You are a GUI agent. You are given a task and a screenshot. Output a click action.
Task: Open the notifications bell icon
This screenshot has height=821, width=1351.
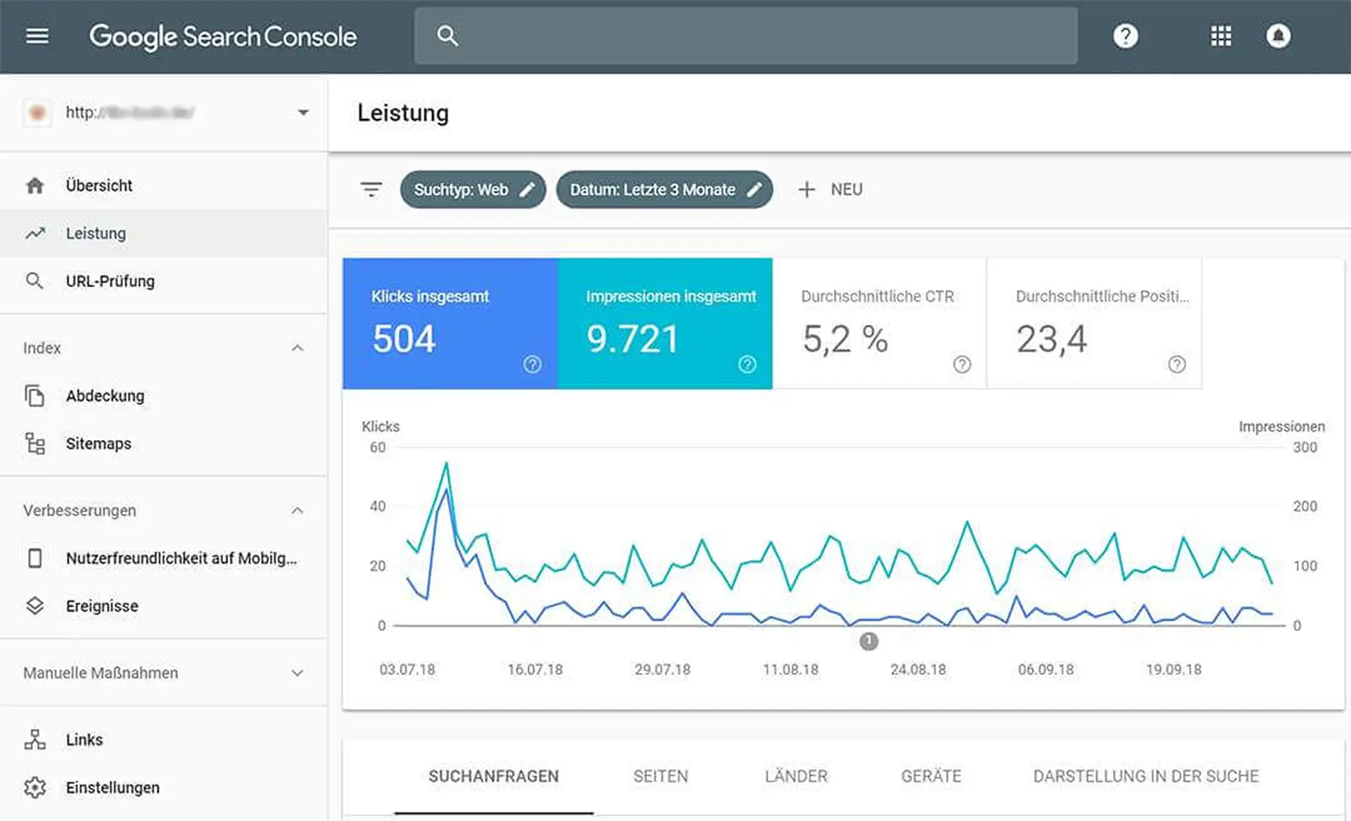[x=1278, y=36]
